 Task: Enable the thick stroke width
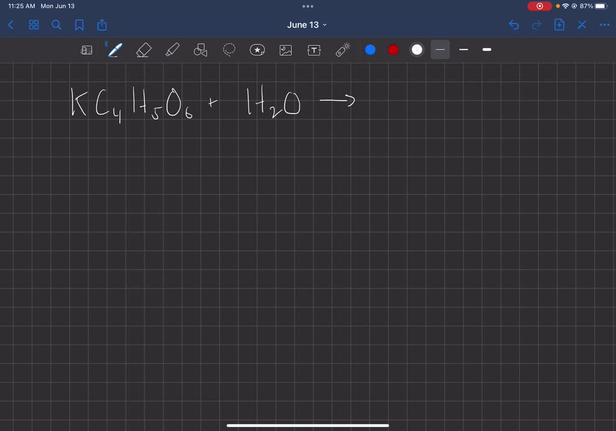[487, 50]
